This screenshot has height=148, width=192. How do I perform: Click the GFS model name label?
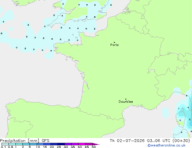pos(45,141)
